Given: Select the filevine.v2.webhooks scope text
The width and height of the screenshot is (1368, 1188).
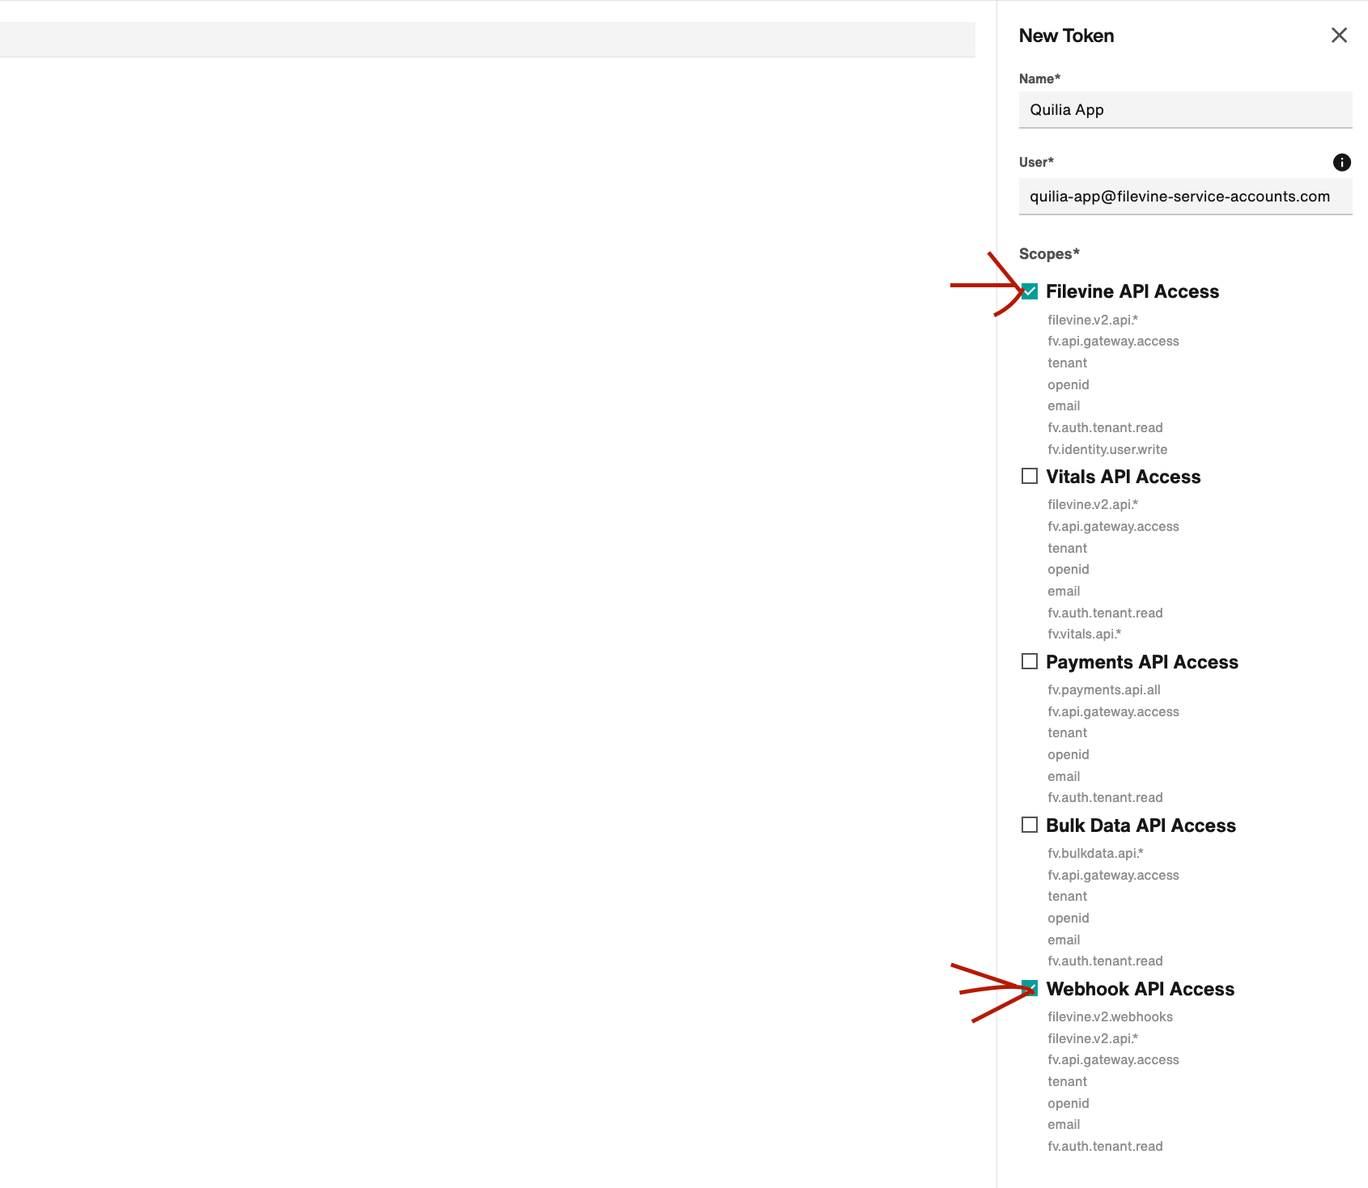Looking at the screenshot, I should (1110, 1016).
